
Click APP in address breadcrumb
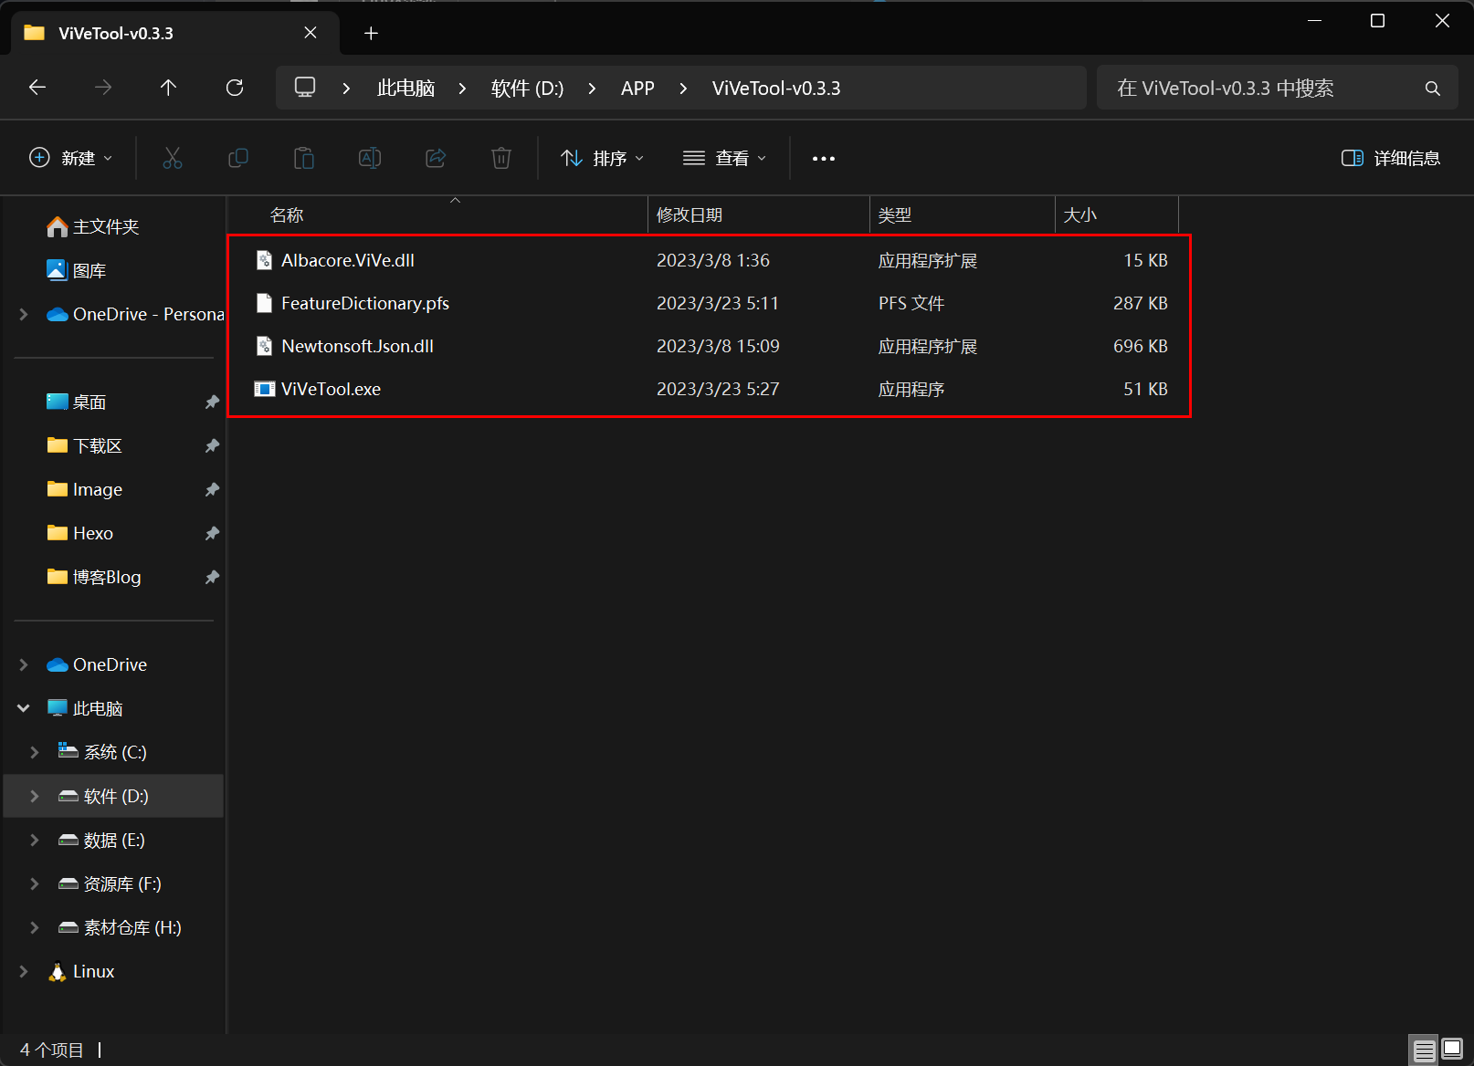[x=637, y=89]
